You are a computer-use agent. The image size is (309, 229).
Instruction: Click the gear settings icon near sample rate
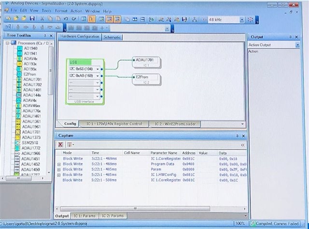click(251, 20)
